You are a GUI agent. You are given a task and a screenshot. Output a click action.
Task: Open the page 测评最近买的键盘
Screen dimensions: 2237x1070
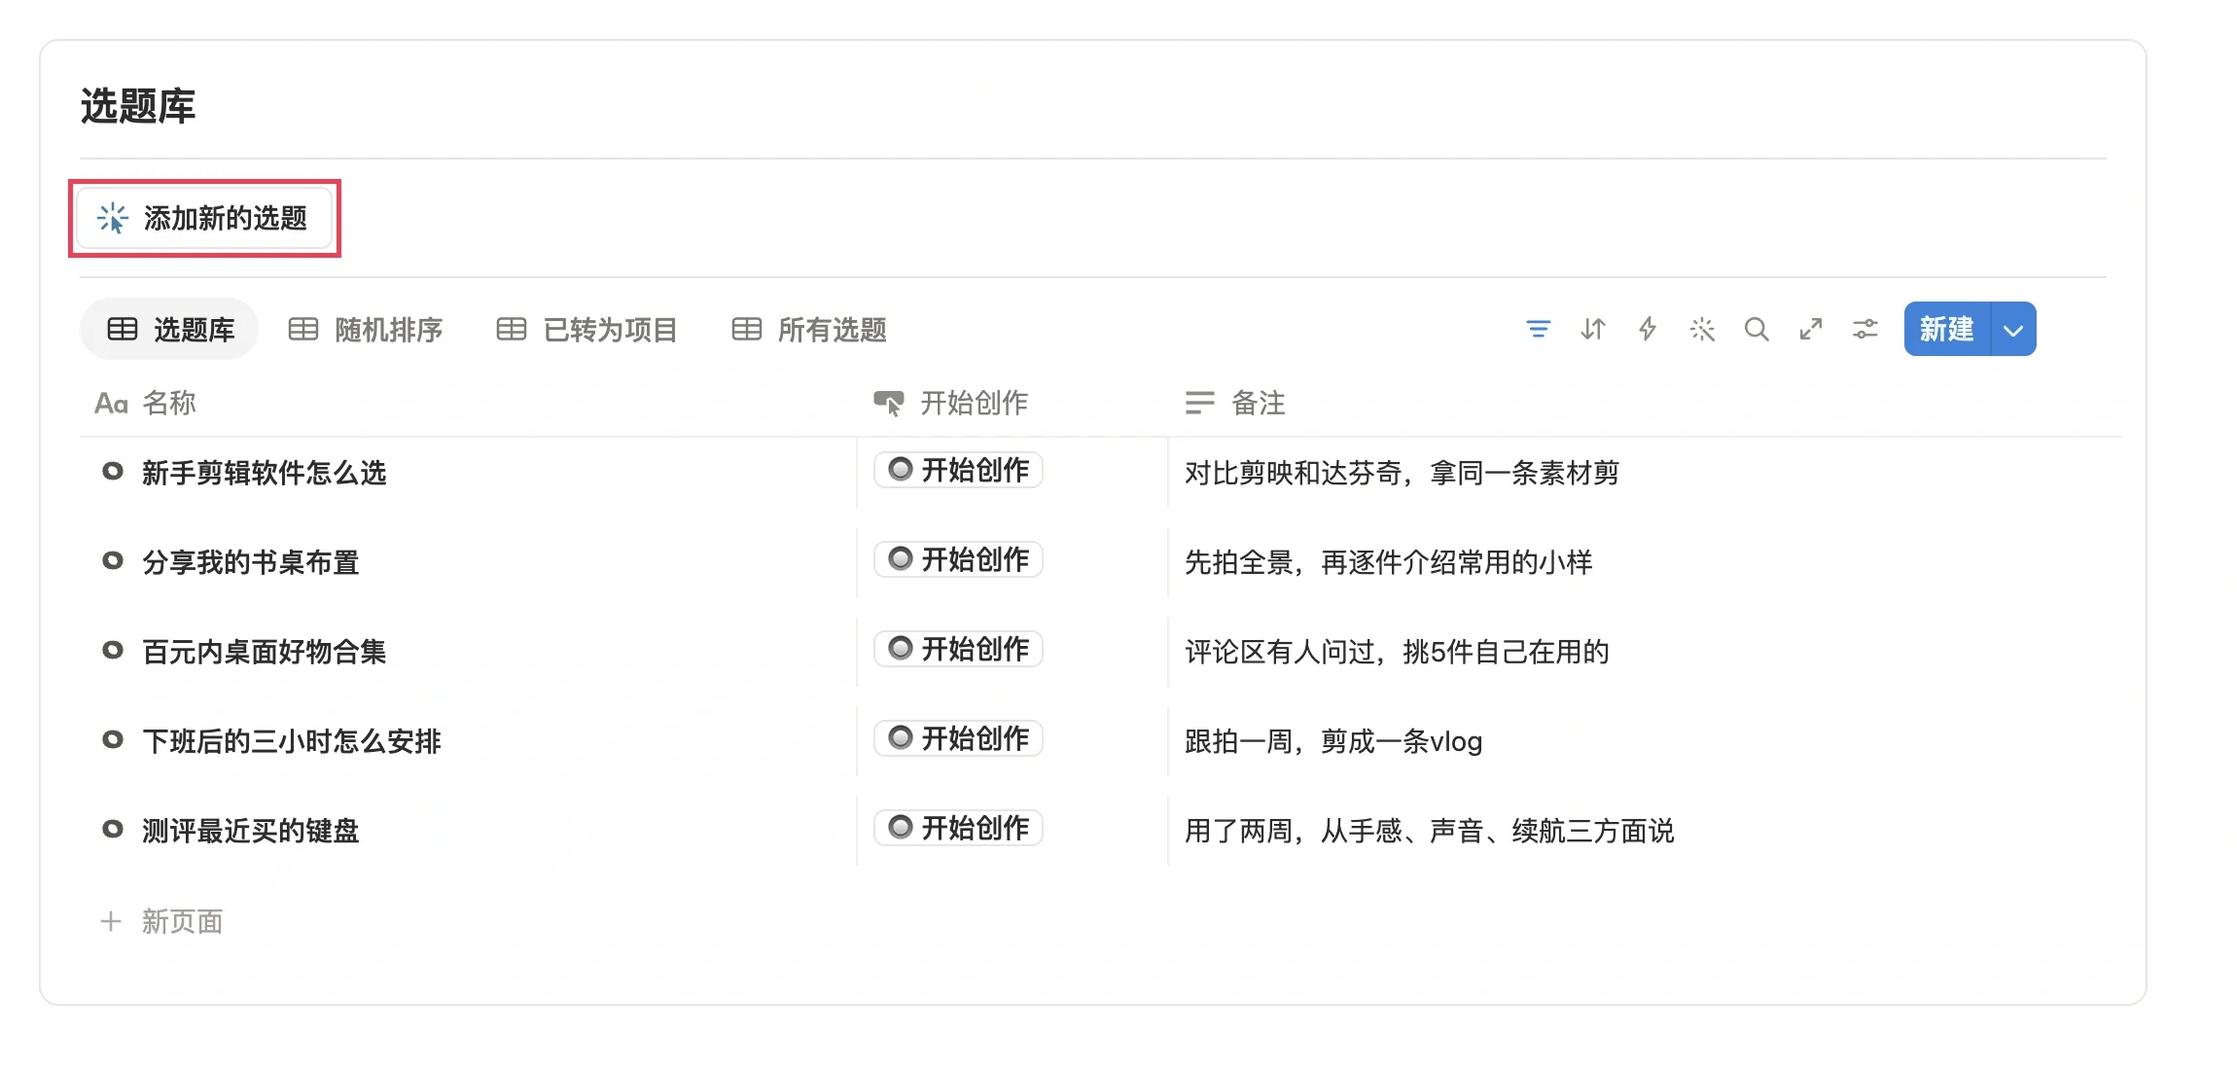pos(251,831)
